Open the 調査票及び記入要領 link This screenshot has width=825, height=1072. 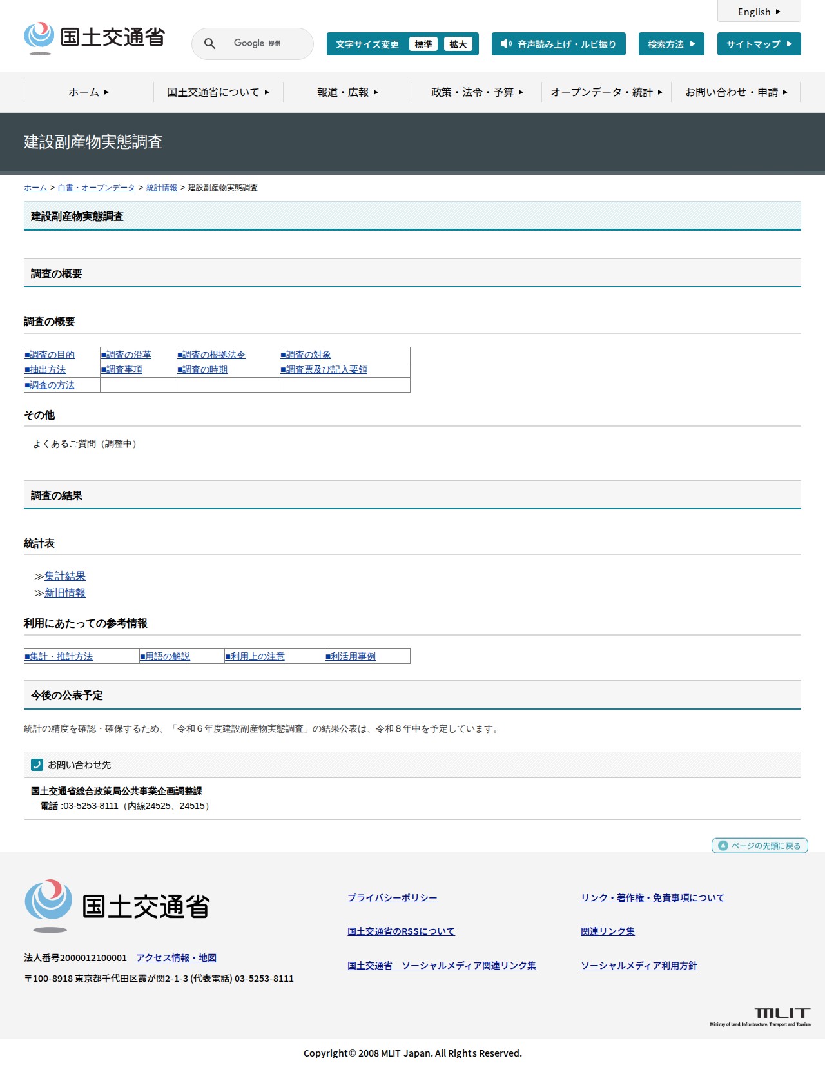[324, 369]
